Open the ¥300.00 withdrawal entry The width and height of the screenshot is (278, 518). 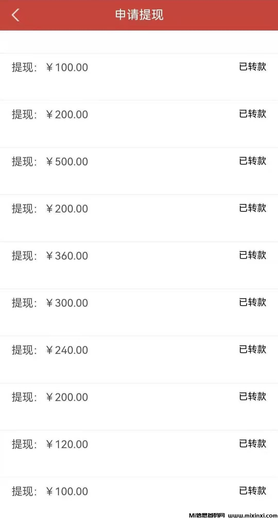(67, 303)
